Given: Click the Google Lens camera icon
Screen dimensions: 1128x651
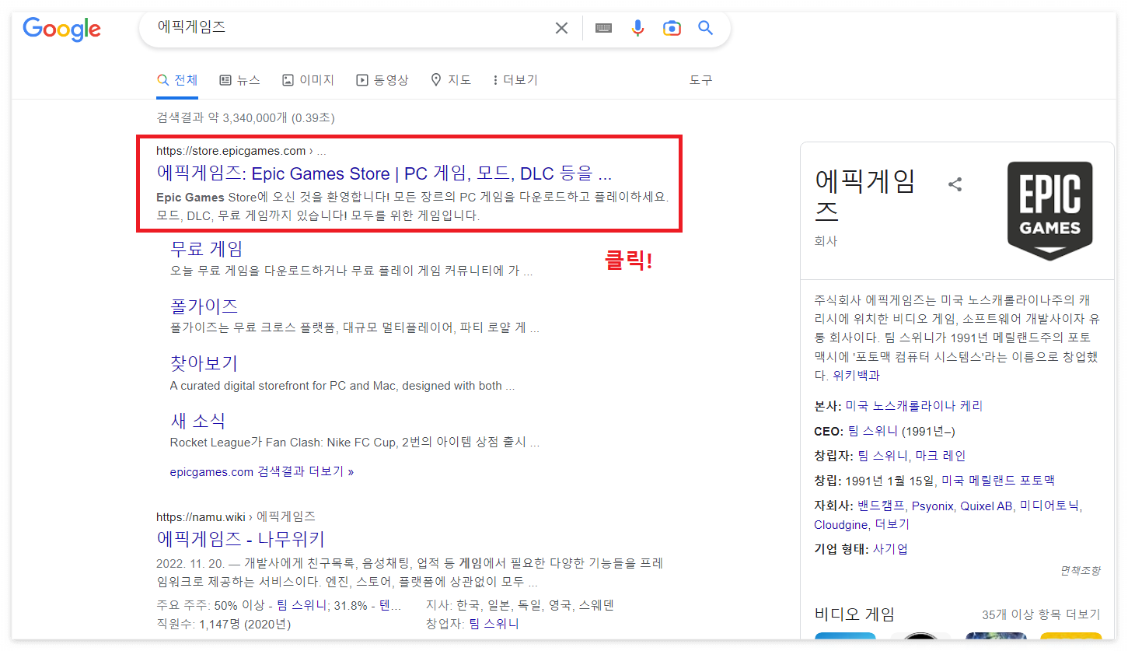Looking at the screenshot, I should 671,27.
